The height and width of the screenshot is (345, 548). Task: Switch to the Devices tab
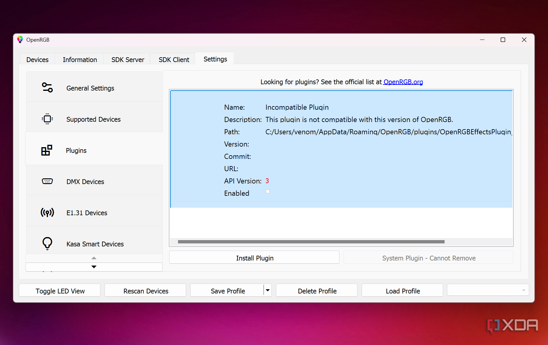coord(37,60)
